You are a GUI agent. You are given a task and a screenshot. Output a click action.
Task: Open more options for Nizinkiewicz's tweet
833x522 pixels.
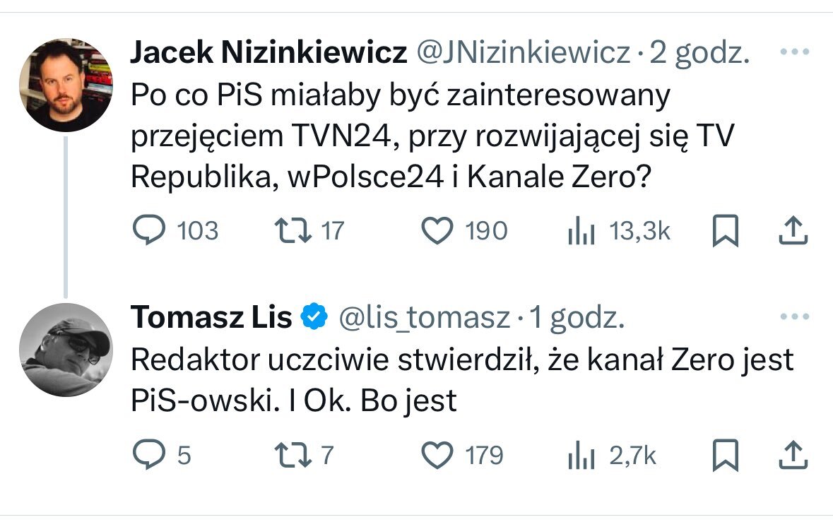(x=793, y=52)
